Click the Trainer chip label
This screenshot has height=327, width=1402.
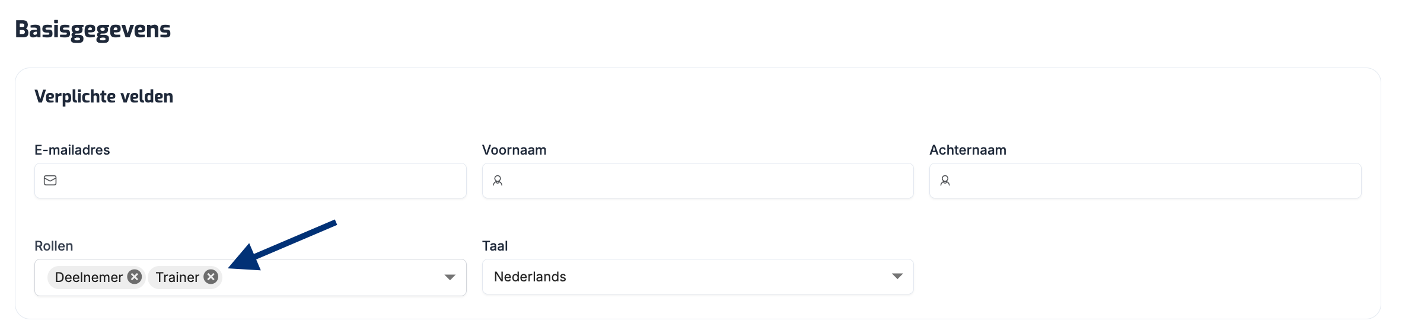pyautogui.click(x=177, y=277)
